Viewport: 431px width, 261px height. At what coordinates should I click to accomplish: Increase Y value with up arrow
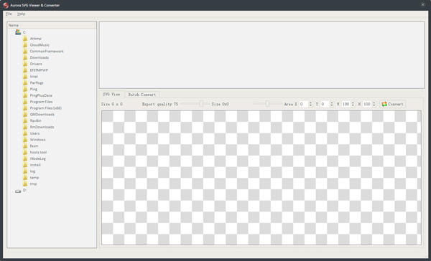332,103
